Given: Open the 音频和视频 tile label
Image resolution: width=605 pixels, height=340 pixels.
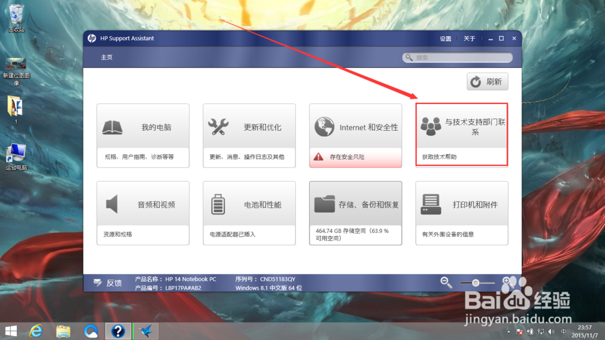Looking at the screenshot, I should (156, 204).
